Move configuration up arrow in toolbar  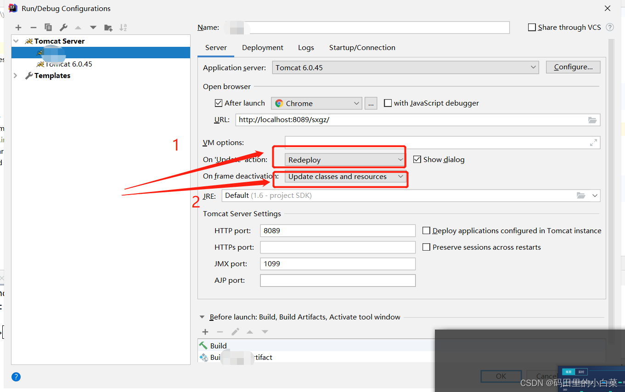[78, 28]
